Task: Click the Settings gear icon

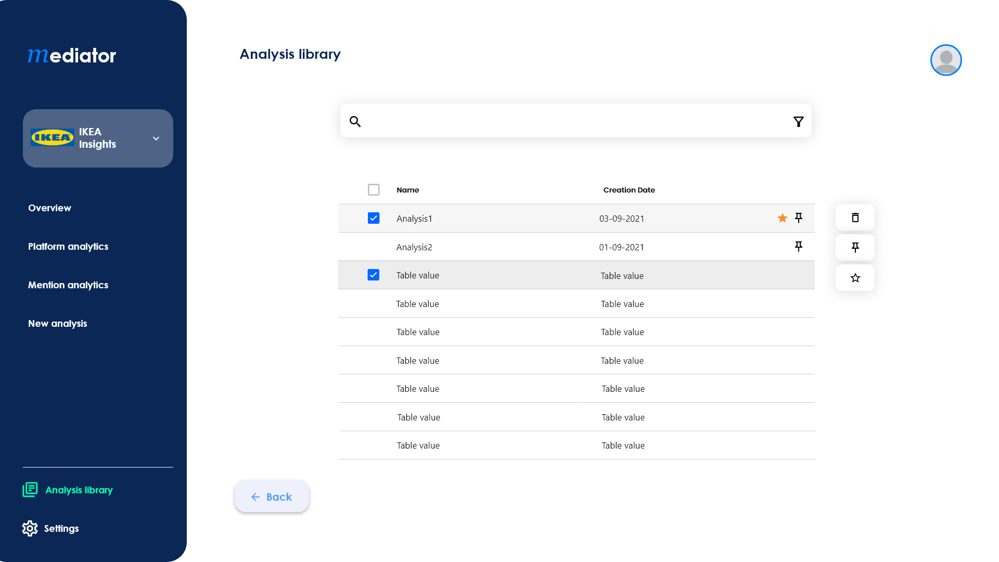Action: 30,528
